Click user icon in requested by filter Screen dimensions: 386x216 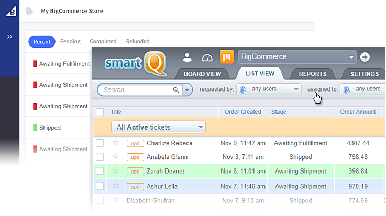coord(243,89)
